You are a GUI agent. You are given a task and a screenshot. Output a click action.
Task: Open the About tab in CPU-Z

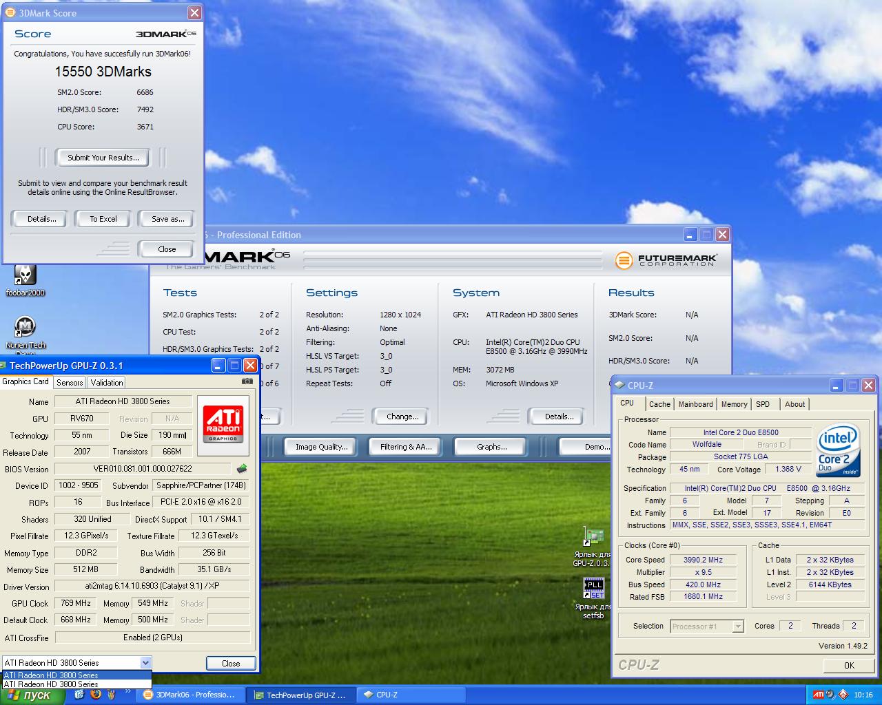pyautogui.click(x=794, y=404)
